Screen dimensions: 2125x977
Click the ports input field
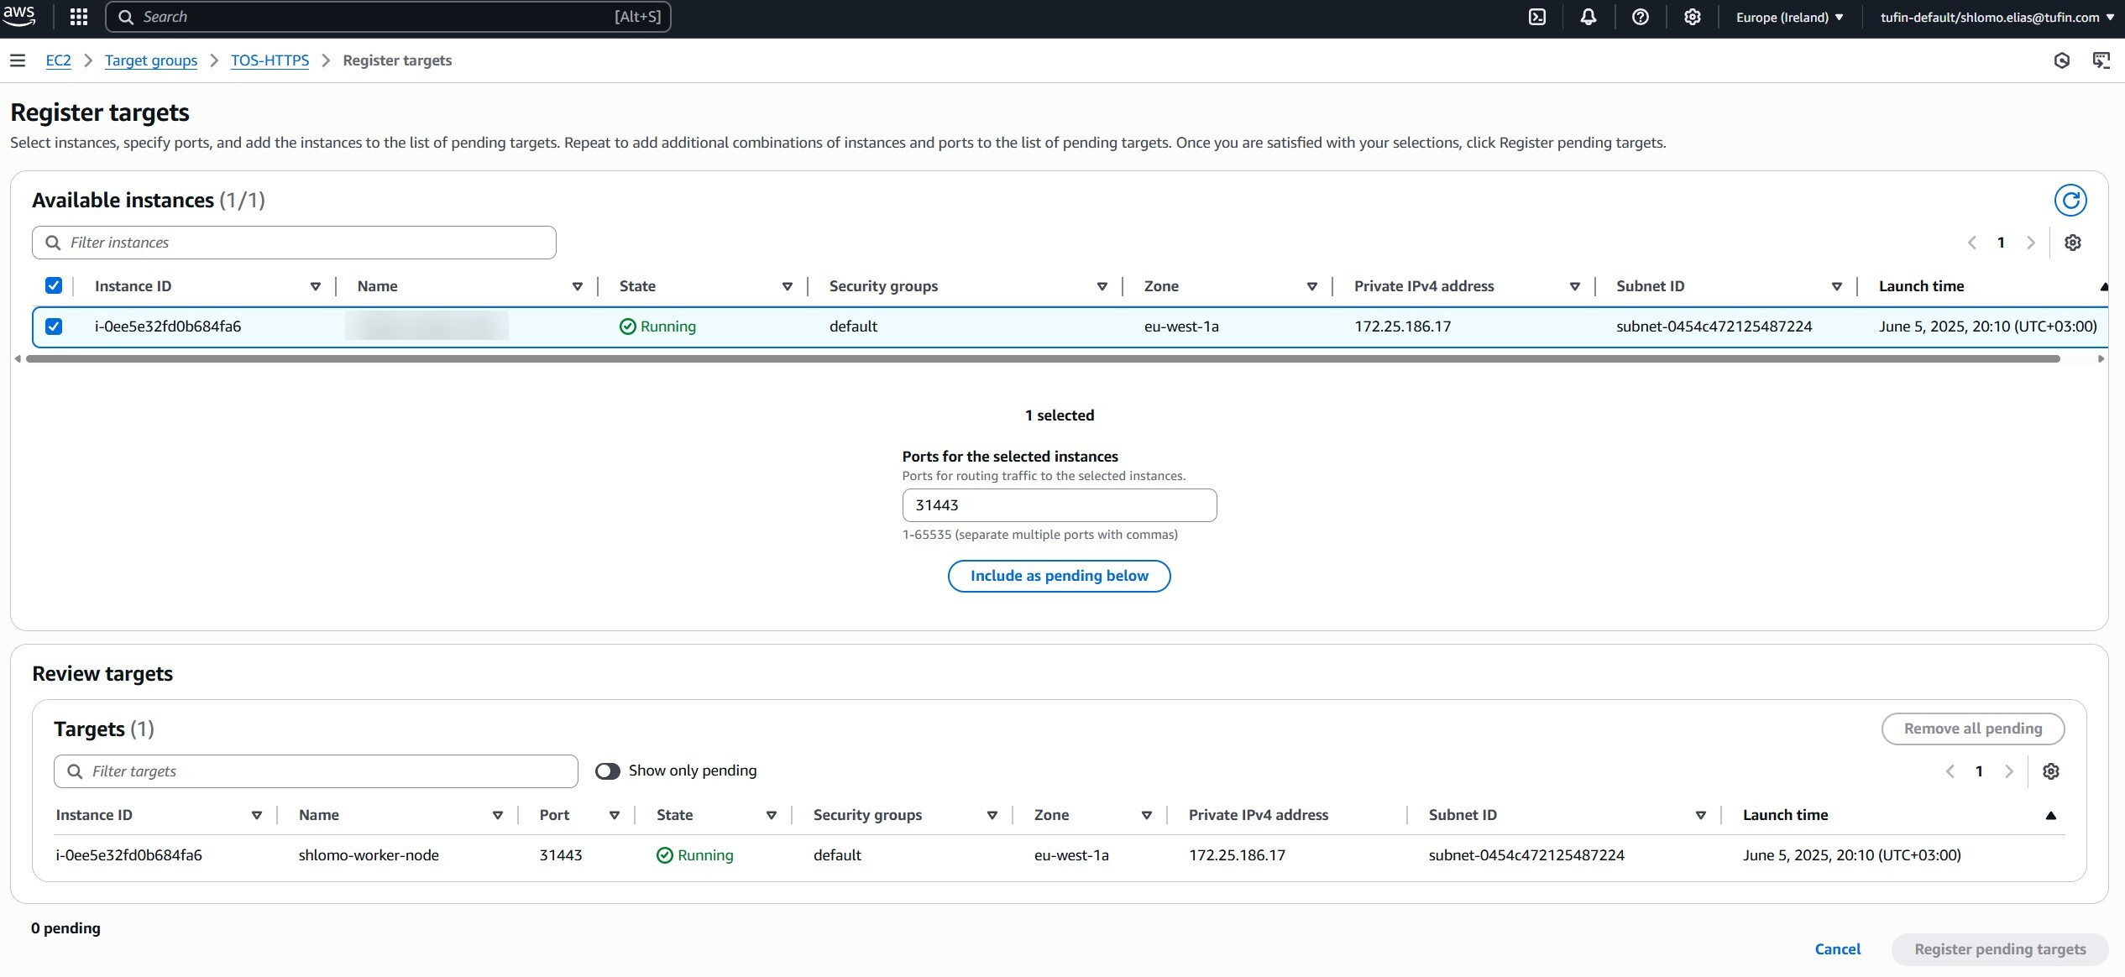point(1059,505)
